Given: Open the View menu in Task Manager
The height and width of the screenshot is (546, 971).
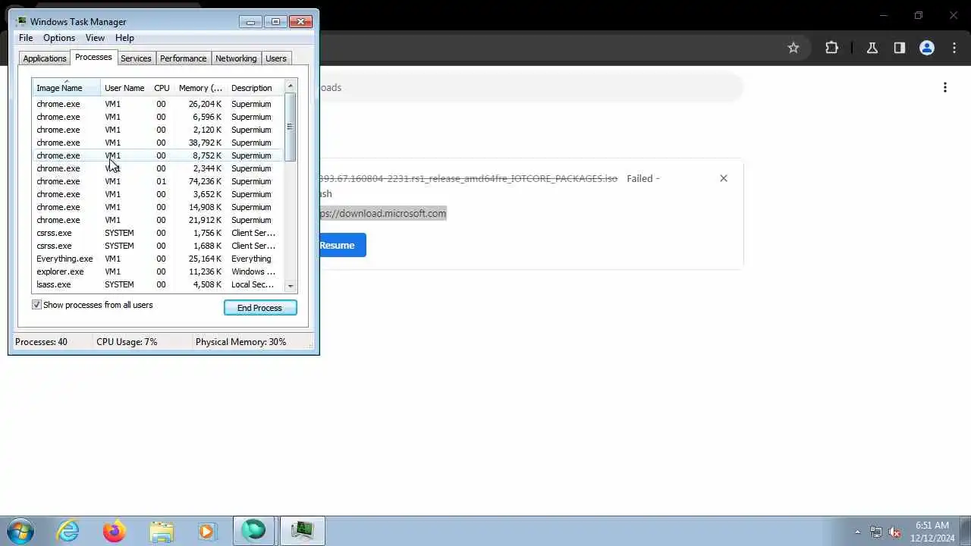Looking at the screenshot, I should pos(95,38).
